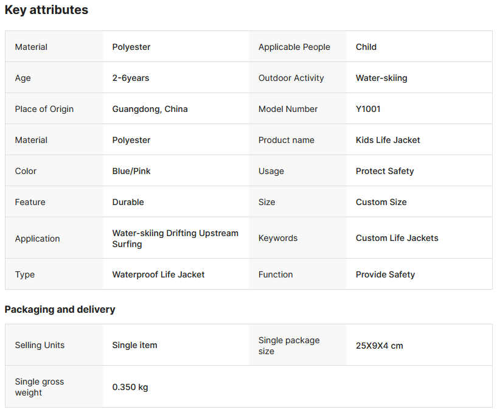Select the Custom Size value
The width and height of the screenshot is (497, 415).
pyautogui.click(x=381, y=202)
